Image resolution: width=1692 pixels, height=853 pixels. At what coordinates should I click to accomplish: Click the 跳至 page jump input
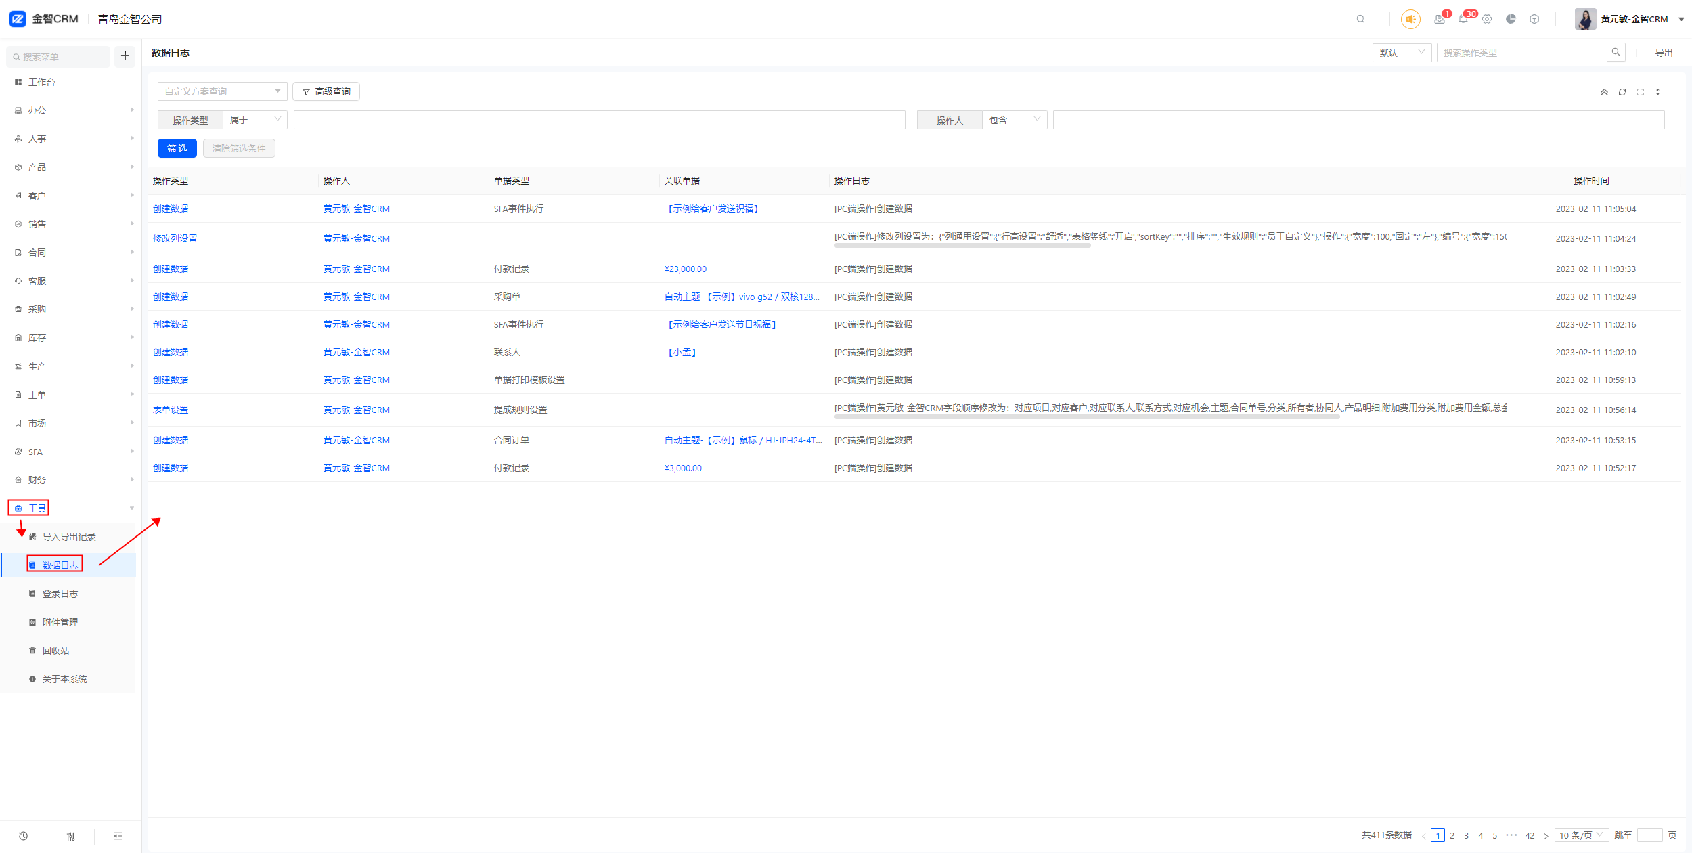coord(1649,835)
